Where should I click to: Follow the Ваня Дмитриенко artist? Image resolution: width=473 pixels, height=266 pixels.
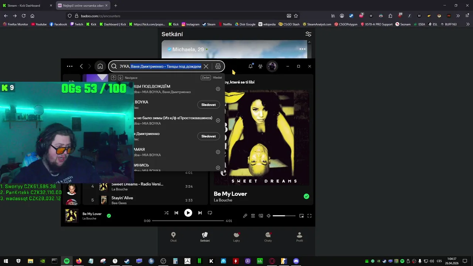point(208,136)
